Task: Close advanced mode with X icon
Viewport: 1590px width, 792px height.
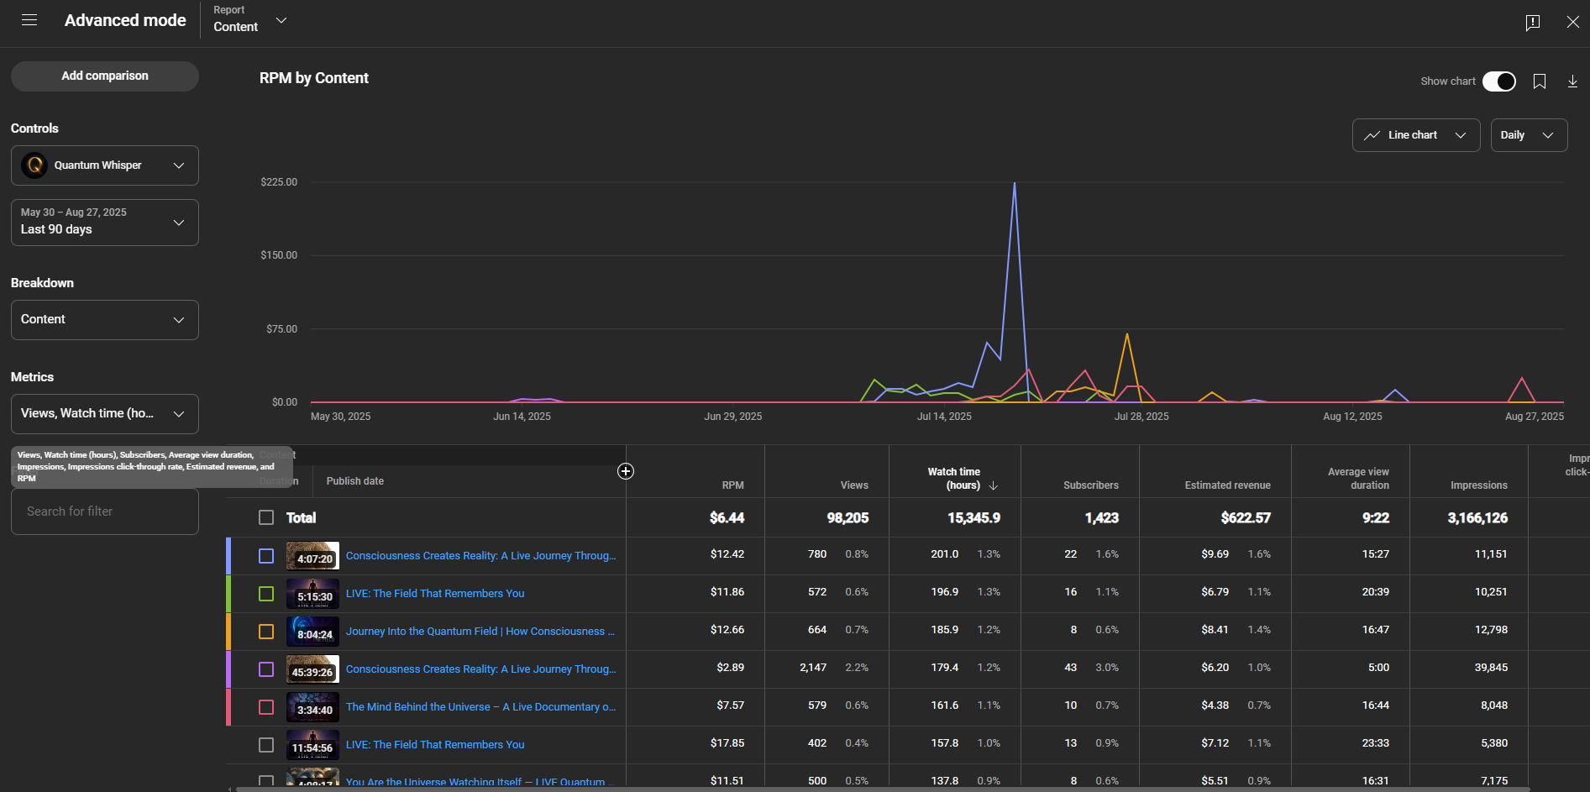Action: tap(1573, 22)
